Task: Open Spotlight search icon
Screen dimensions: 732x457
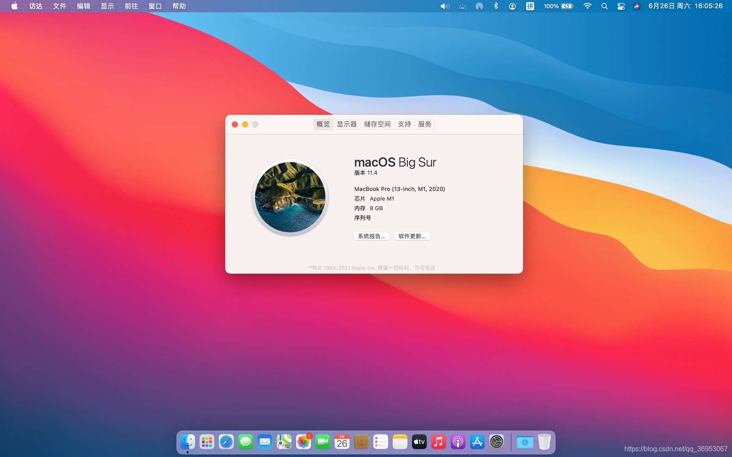Action: (x=604, y=6)
